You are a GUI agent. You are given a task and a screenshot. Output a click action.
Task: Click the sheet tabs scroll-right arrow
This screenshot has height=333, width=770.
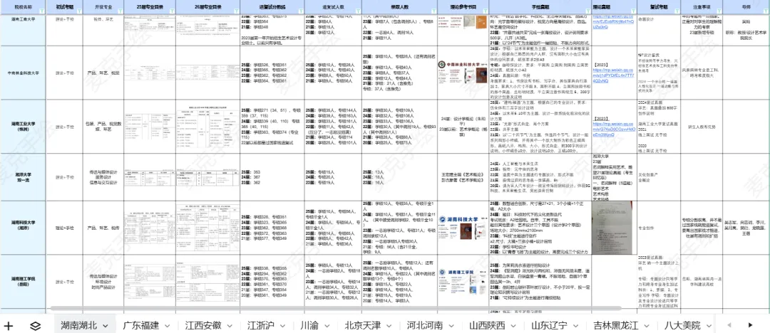(x=750, y=325)
